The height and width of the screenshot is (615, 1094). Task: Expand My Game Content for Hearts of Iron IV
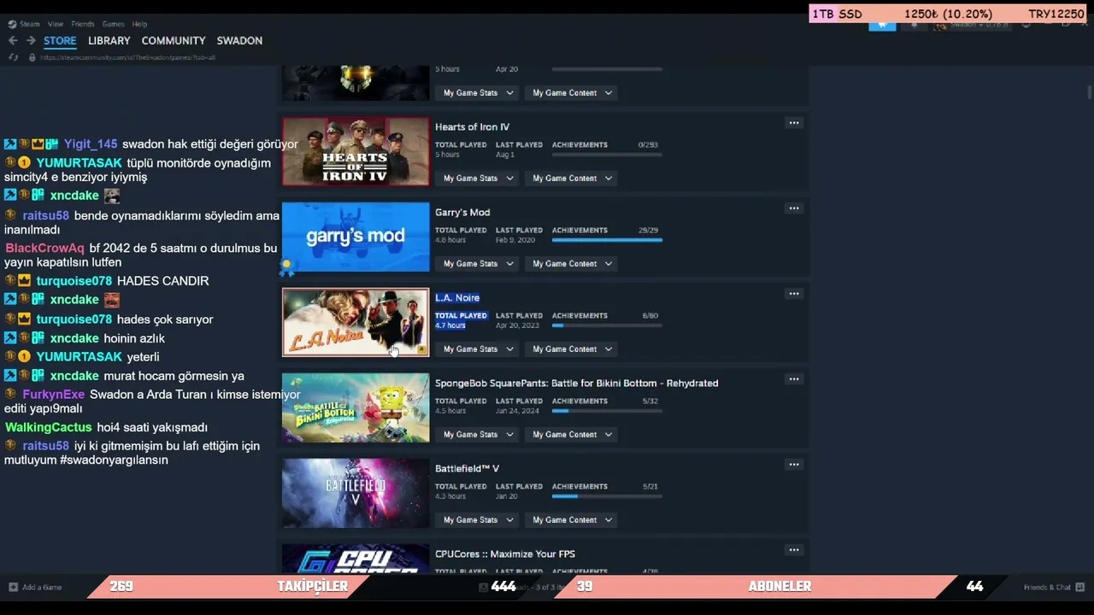572,179
